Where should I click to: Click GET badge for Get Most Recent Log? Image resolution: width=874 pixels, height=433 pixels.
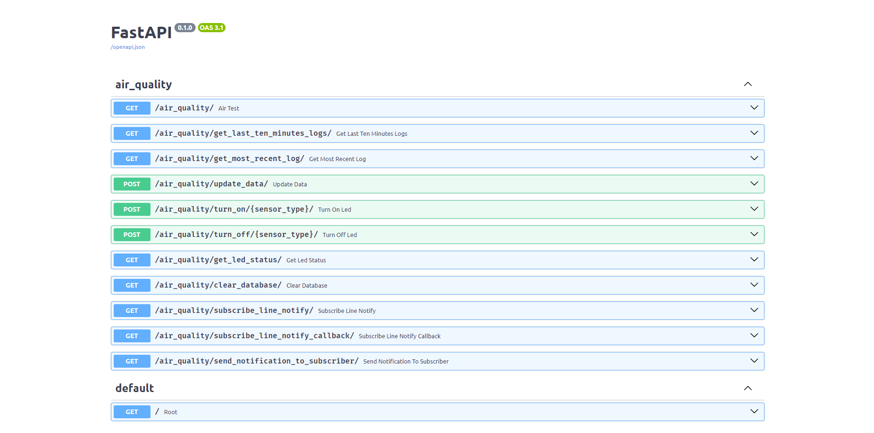(132, 159)
